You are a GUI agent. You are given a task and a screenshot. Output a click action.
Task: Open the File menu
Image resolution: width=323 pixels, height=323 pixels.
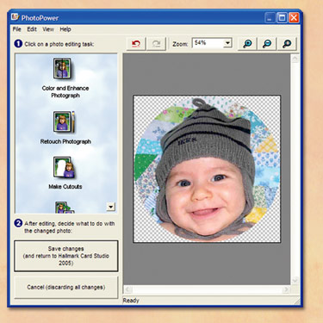point(16,29)
